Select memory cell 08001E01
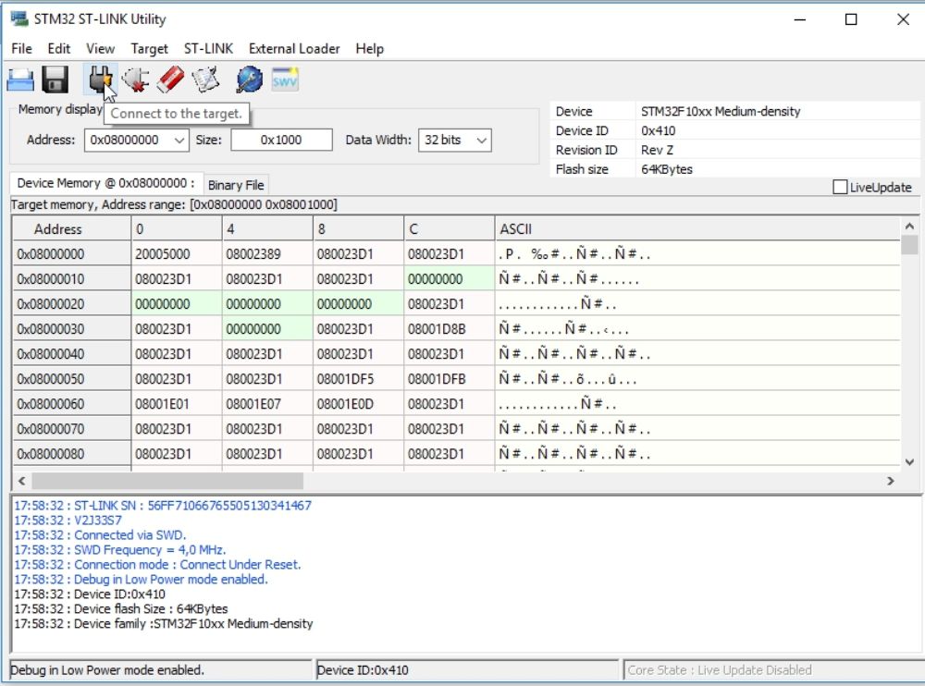The image size is (925, 686). tap(177, 404)
